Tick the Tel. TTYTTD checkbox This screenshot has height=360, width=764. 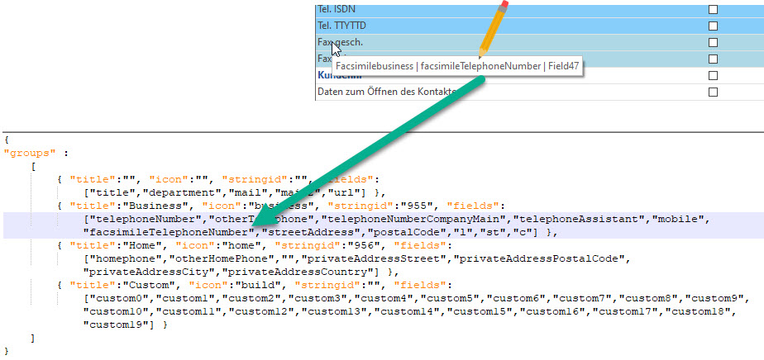(x=713, y=26)
